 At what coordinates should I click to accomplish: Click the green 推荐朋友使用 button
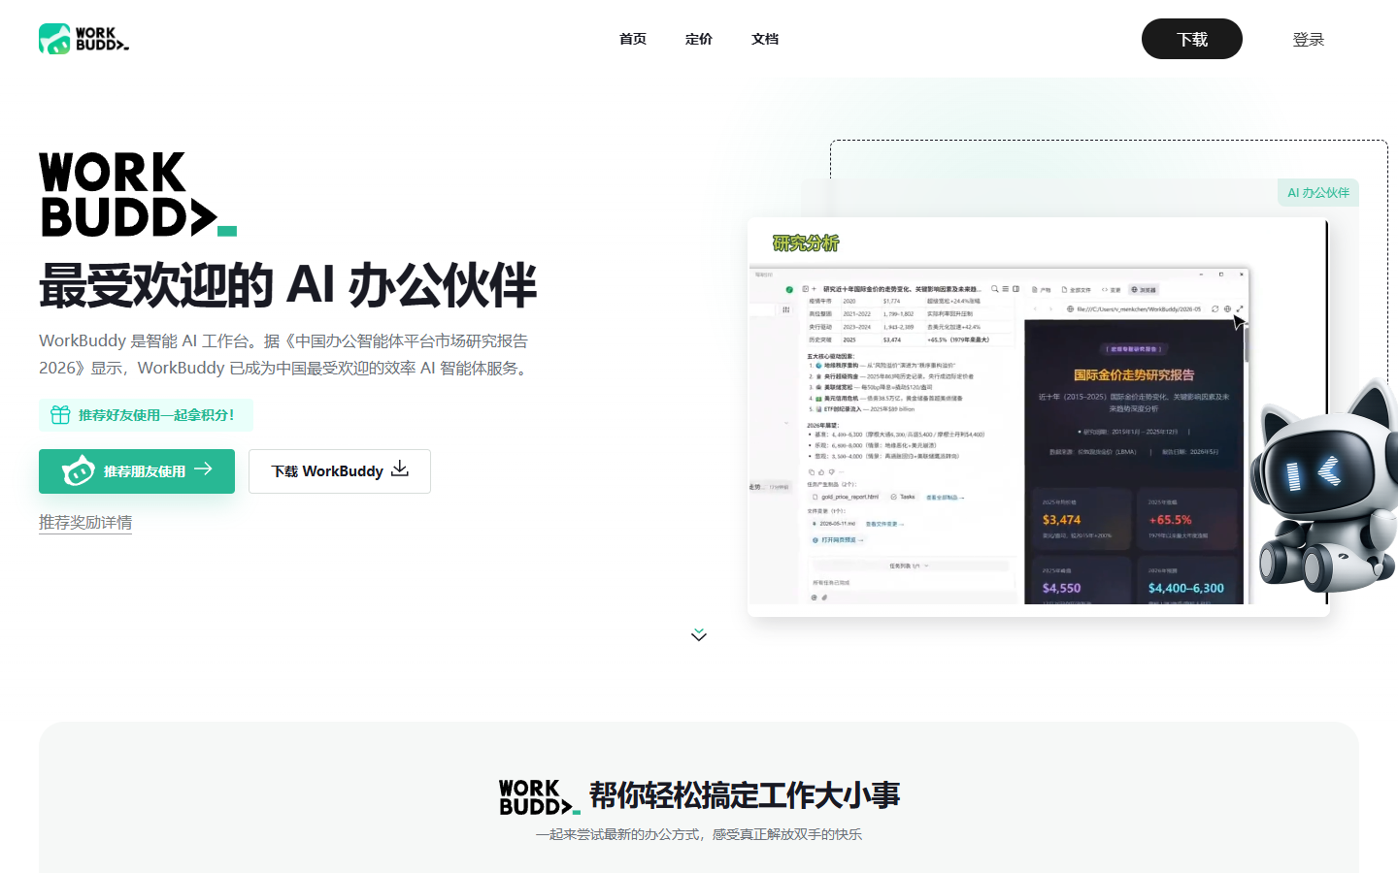(x=137, y=471)
